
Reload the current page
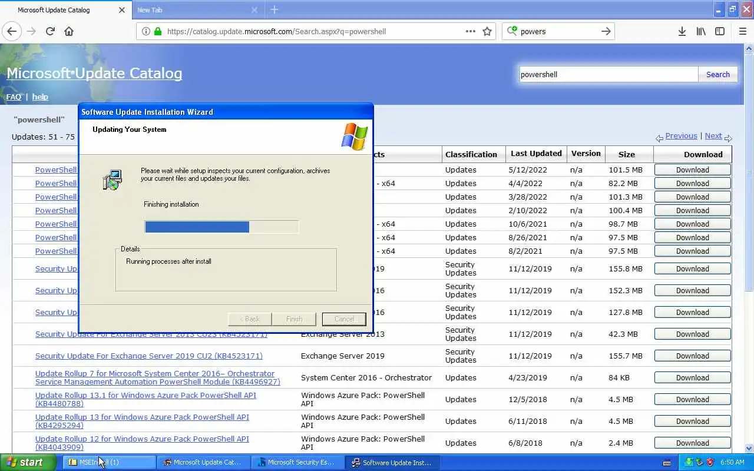pos(50,31)
